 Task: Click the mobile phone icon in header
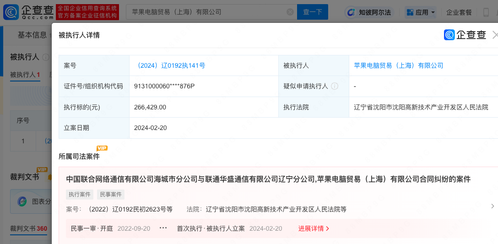pos(486,12)
